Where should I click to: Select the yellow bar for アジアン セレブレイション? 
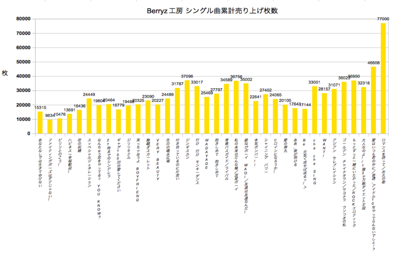(x=335, y=111)
